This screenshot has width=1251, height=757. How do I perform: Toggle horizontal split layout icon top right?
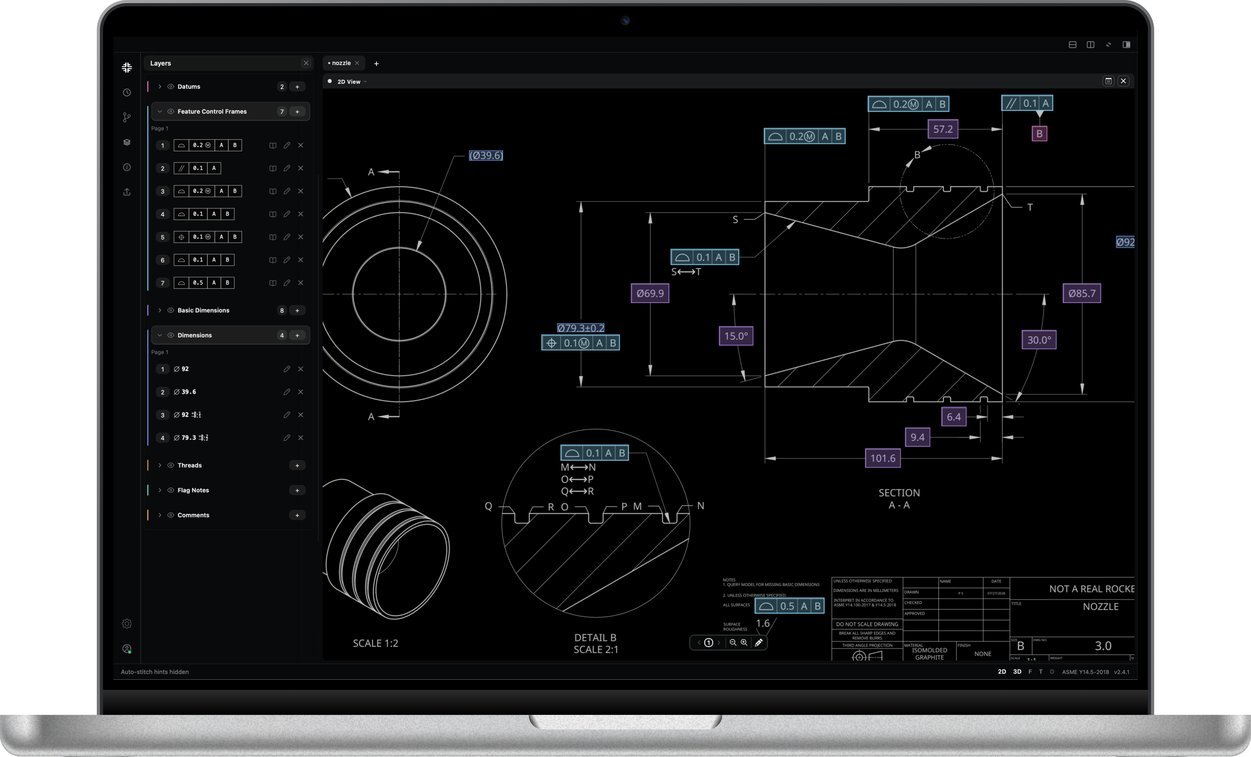click(x=1072, y=45)
